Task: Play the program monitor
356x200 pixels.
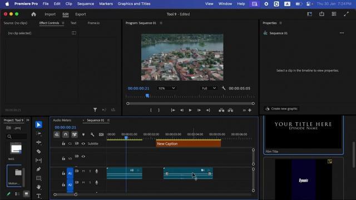Action: [190, 110]
